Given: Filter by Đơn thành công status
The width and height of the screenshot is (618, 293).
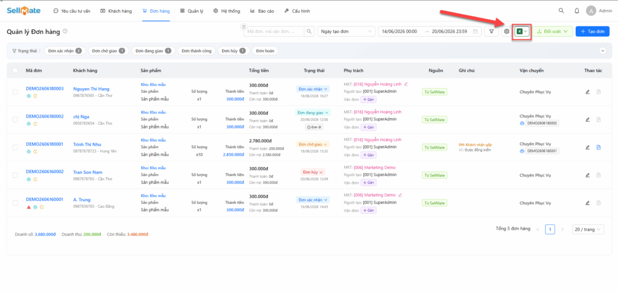Looking at the screenshot, I should (197, 51).
